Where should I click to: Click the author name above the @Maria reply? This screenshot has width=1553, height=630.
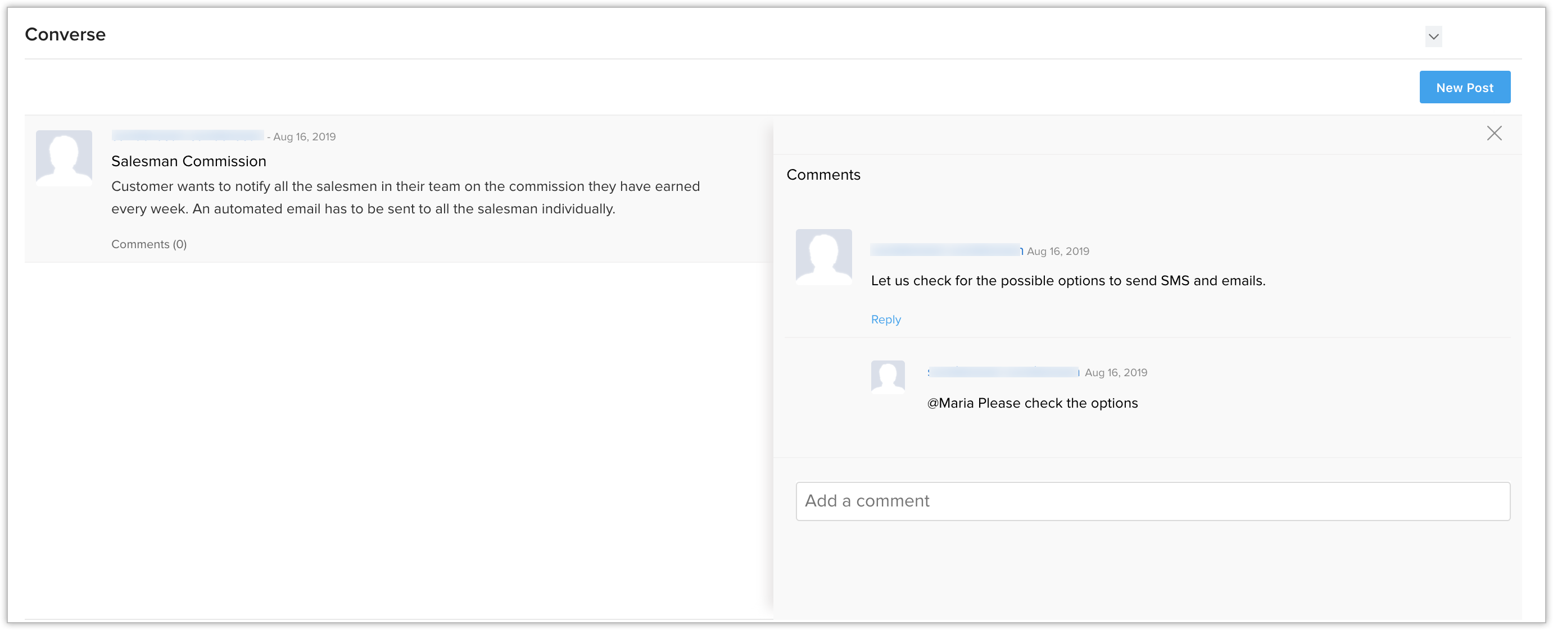pos(1003,372)
